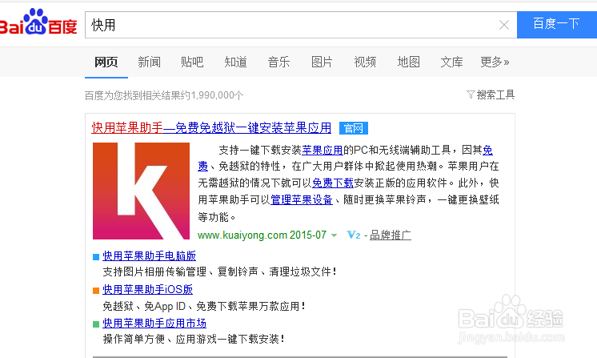Click the 百度一下 search button
Screen dimensions: 597x358
click(x=557, y=24)
